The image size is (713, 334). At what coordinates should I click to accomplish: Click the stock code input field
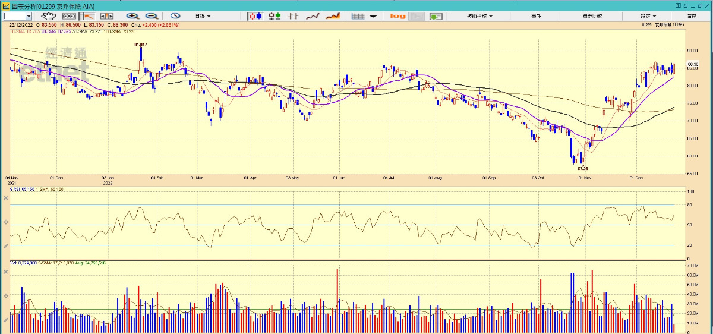14,16
